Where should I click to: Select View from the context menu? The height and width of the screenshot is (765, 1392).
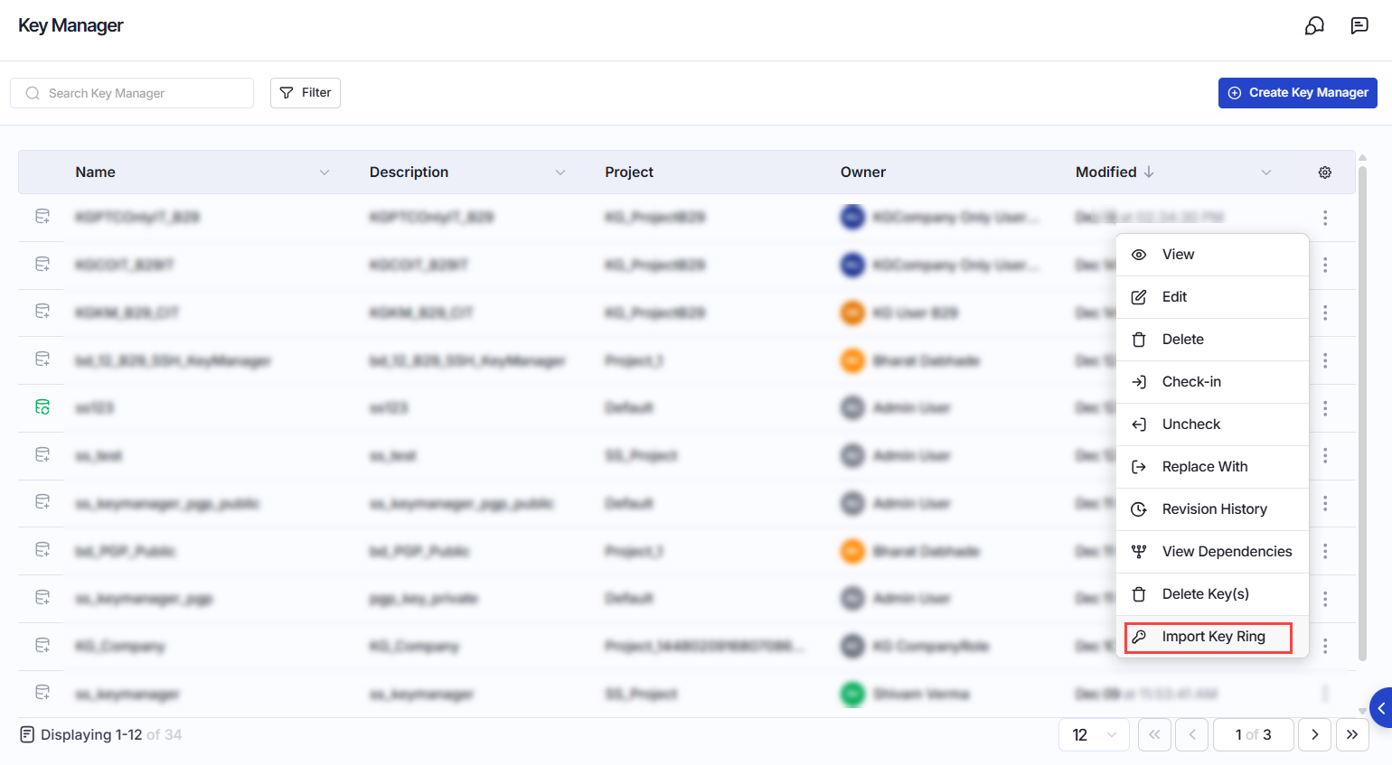[x=1212, y=255]
